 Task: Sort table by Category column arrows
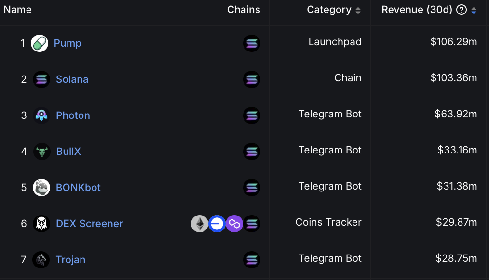click(358, 11)
